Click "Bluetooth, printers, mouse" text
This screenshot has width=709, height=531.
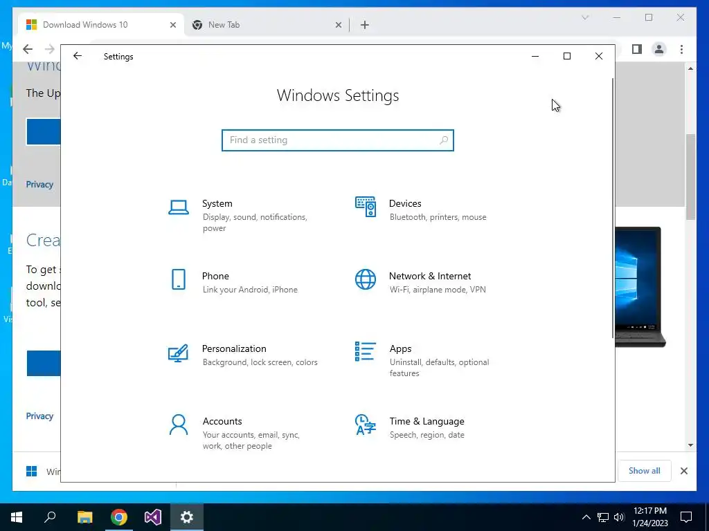(438, 217)
